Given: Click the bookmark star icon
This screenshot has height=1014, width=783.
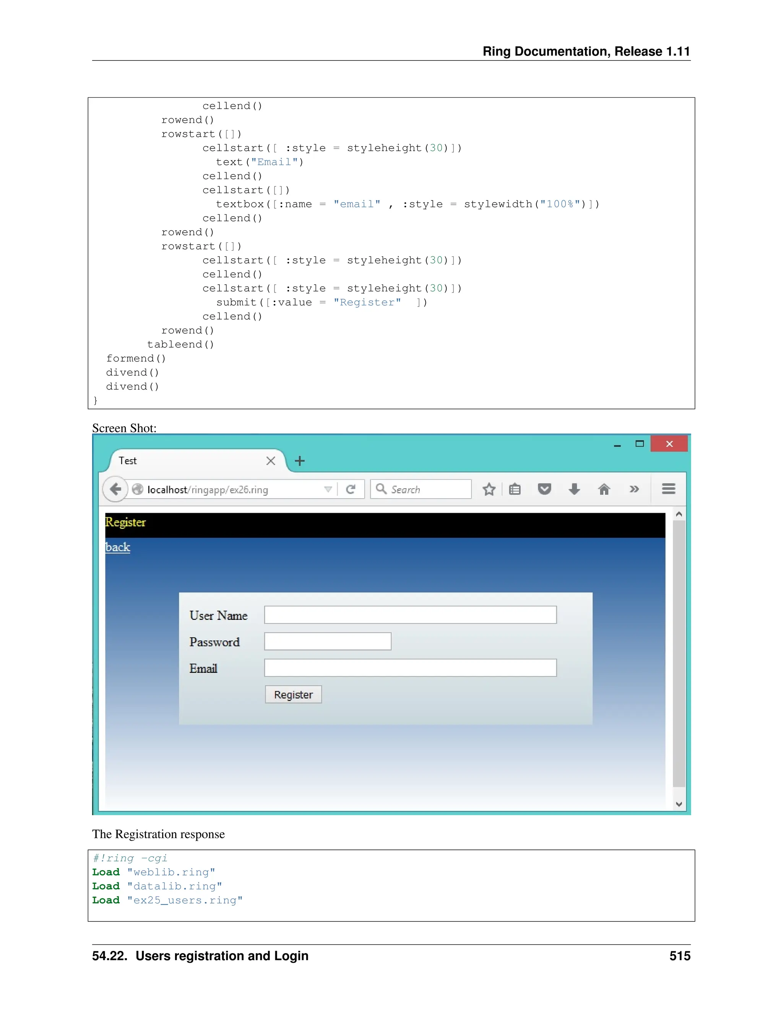Looking at the screenshot, I should (489, 489).
